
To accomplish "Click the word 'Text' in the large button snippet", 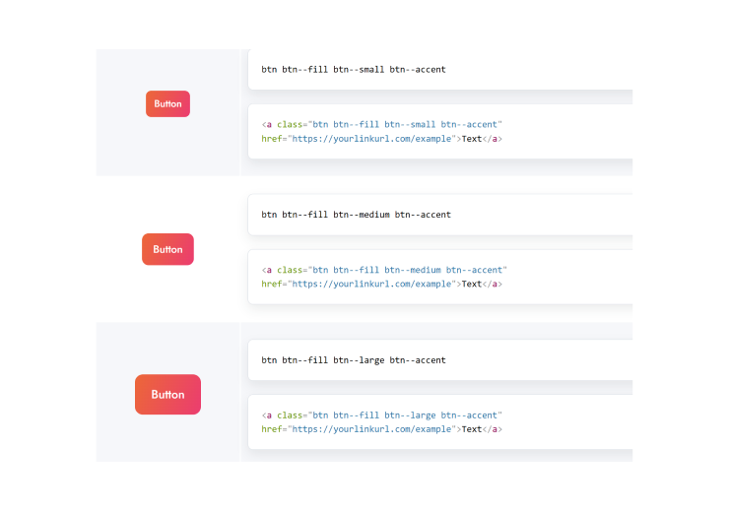I will pyautogui.click(x=472, y=429).
